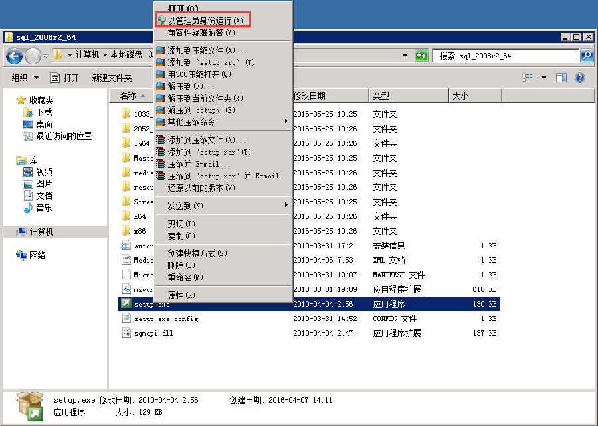Choose 用360压缩打开 menu entry
Viewport: 598px width, 426px height.
(223, 74)
